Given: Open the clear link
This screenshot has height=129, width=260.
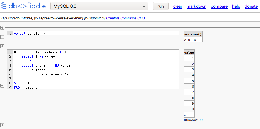Looking at the screenshot, I should 178,6.
